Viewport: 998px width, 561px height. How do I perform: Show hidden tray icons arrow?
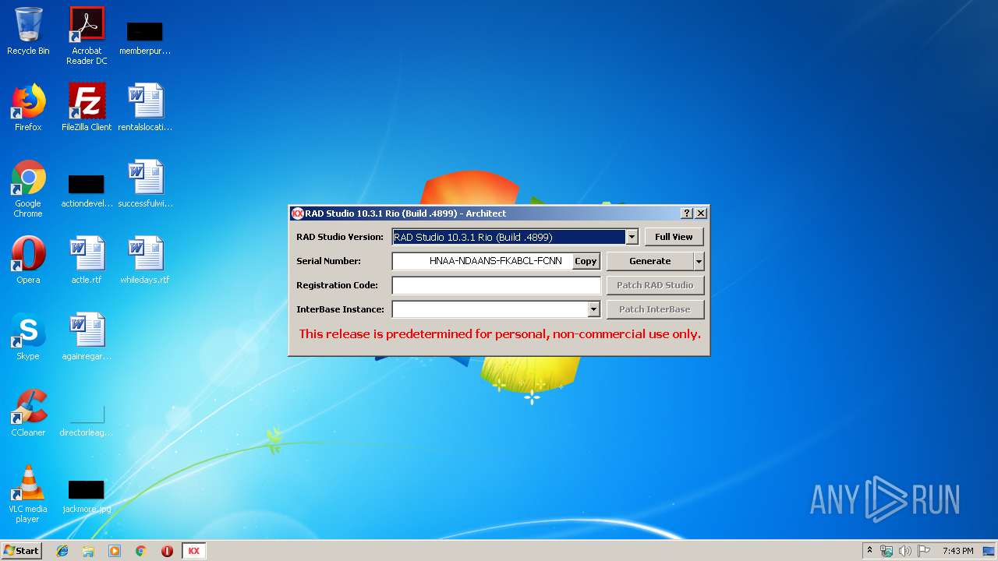click(869, 551)
